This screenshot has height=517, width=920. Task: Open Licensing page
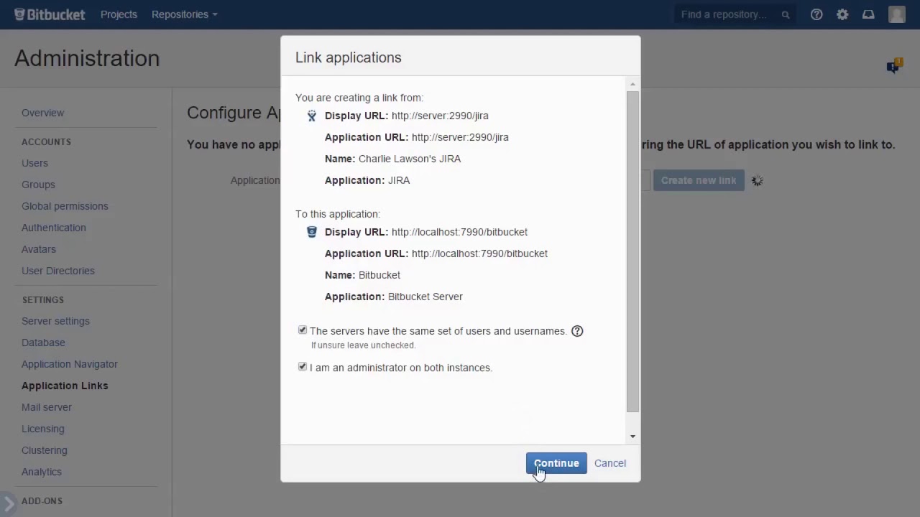(42, 429)
